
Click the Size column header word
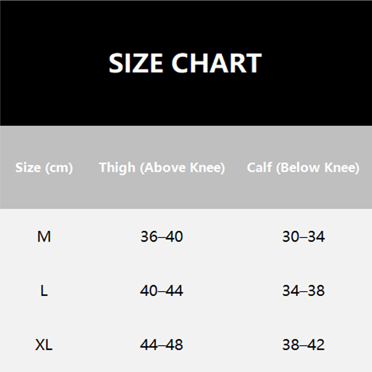[x=29, y=167]
